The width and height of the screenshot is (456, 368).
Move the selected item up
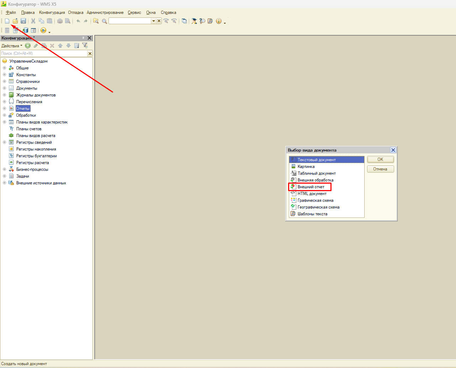60,46
